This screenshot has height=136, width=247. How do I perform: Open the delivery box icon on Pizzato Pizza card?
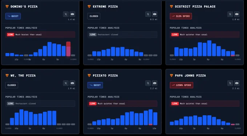click(x=154, y=83)
